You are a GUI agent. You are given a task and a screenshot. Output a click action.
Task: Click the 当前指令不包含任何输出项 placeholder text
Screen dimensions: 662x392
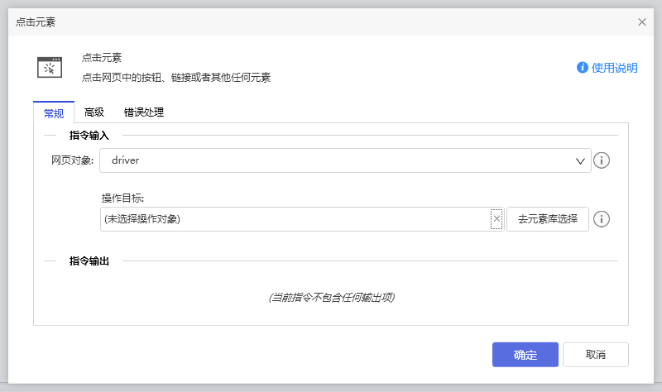click(x=331, y=297)
